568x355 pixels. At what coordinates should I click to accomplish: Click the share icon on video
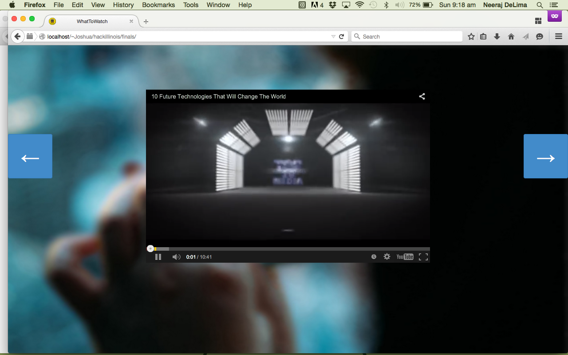pyautogui.click(x=422, y=96)
